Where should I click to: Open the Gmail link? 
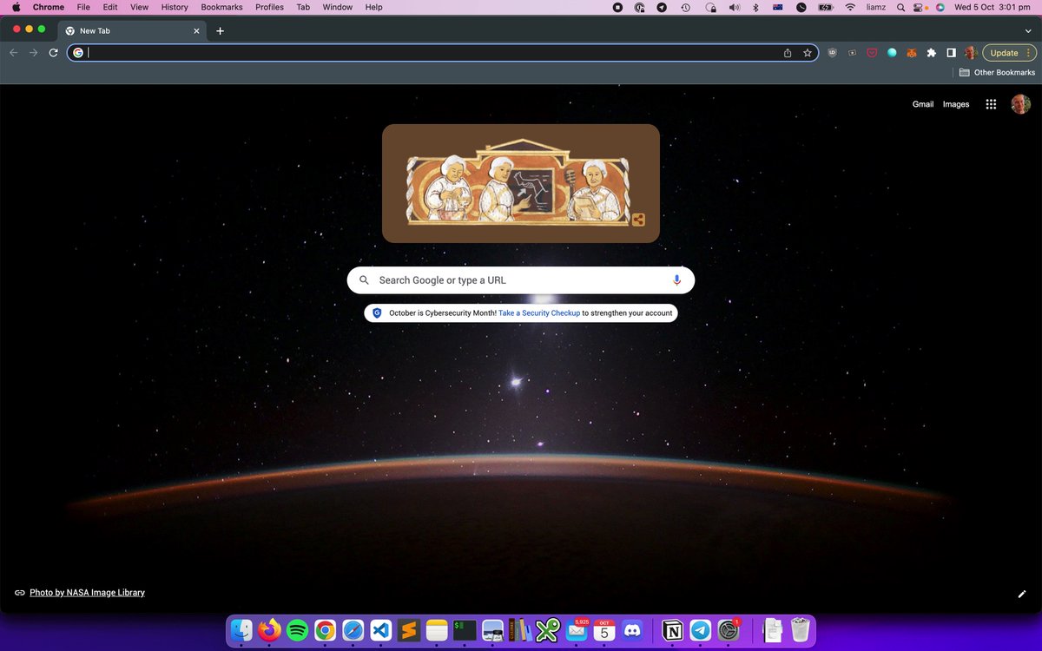(x=923, y=104)
